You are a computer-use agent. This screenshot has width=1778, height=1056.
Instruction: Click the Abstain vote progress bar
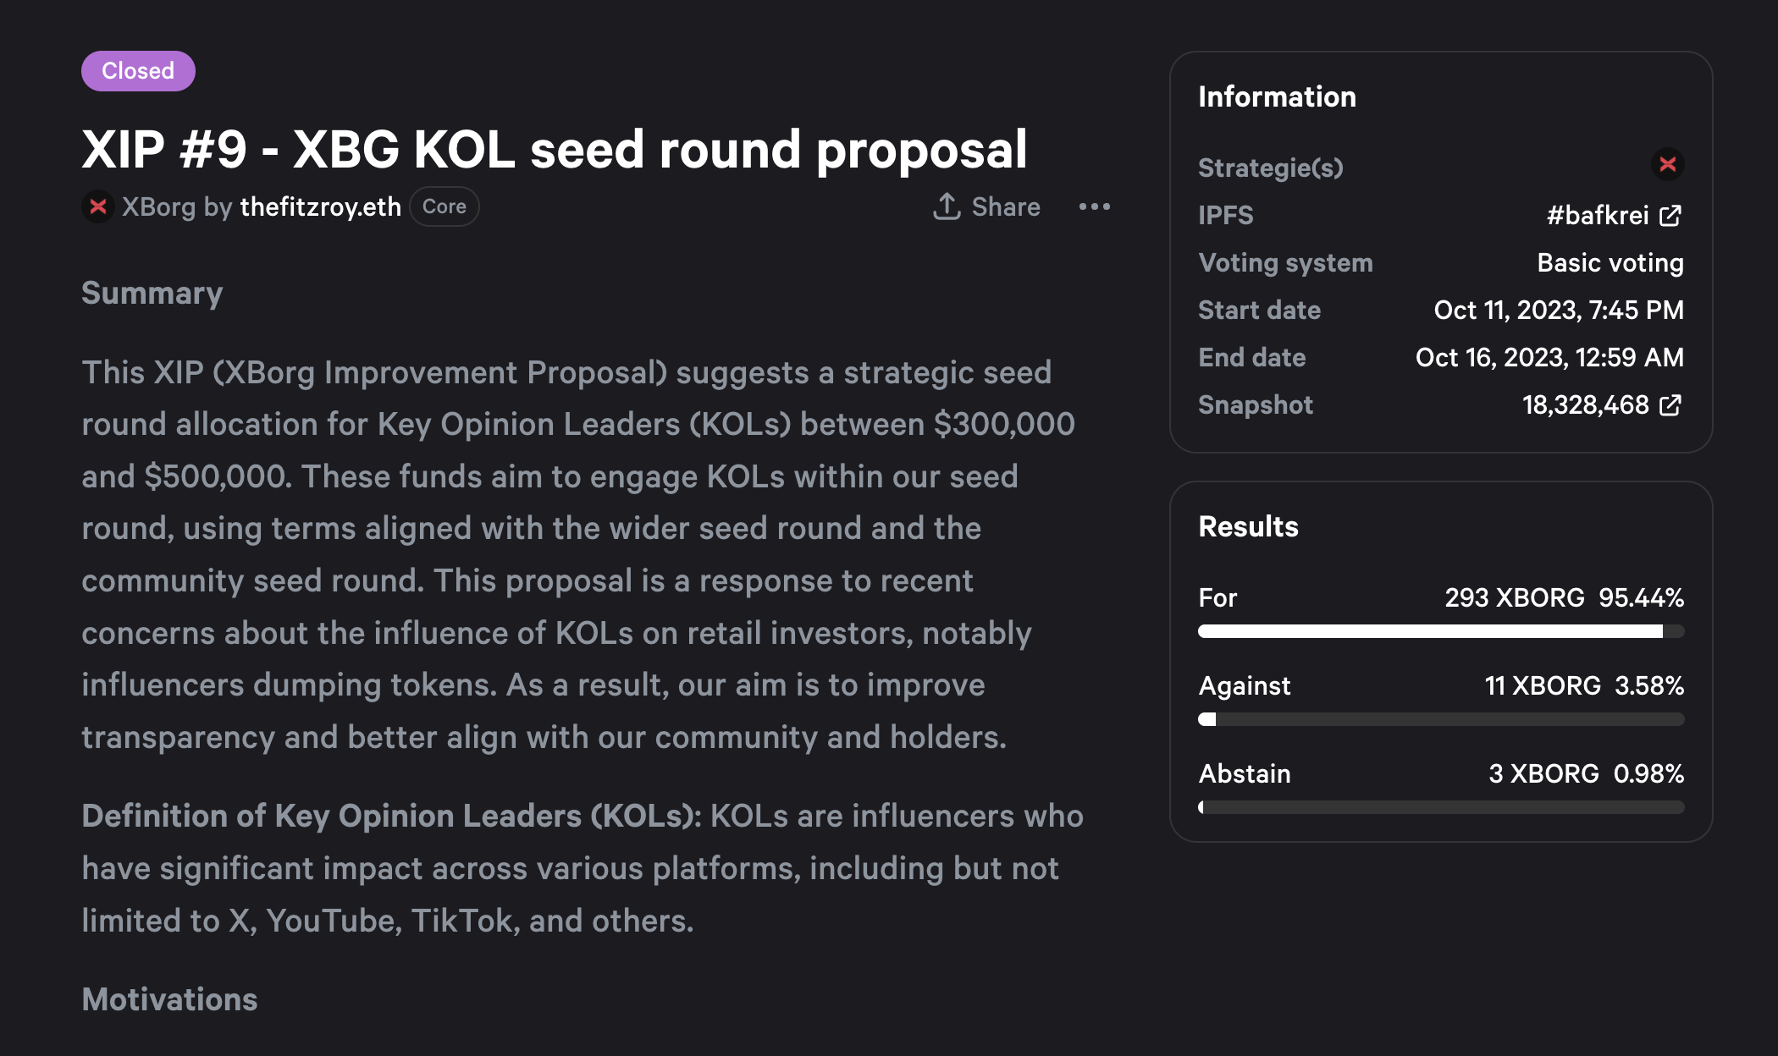point(1440,807)
